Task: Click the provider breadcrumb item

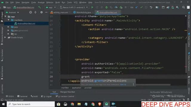Action: [x=88, y=88]
